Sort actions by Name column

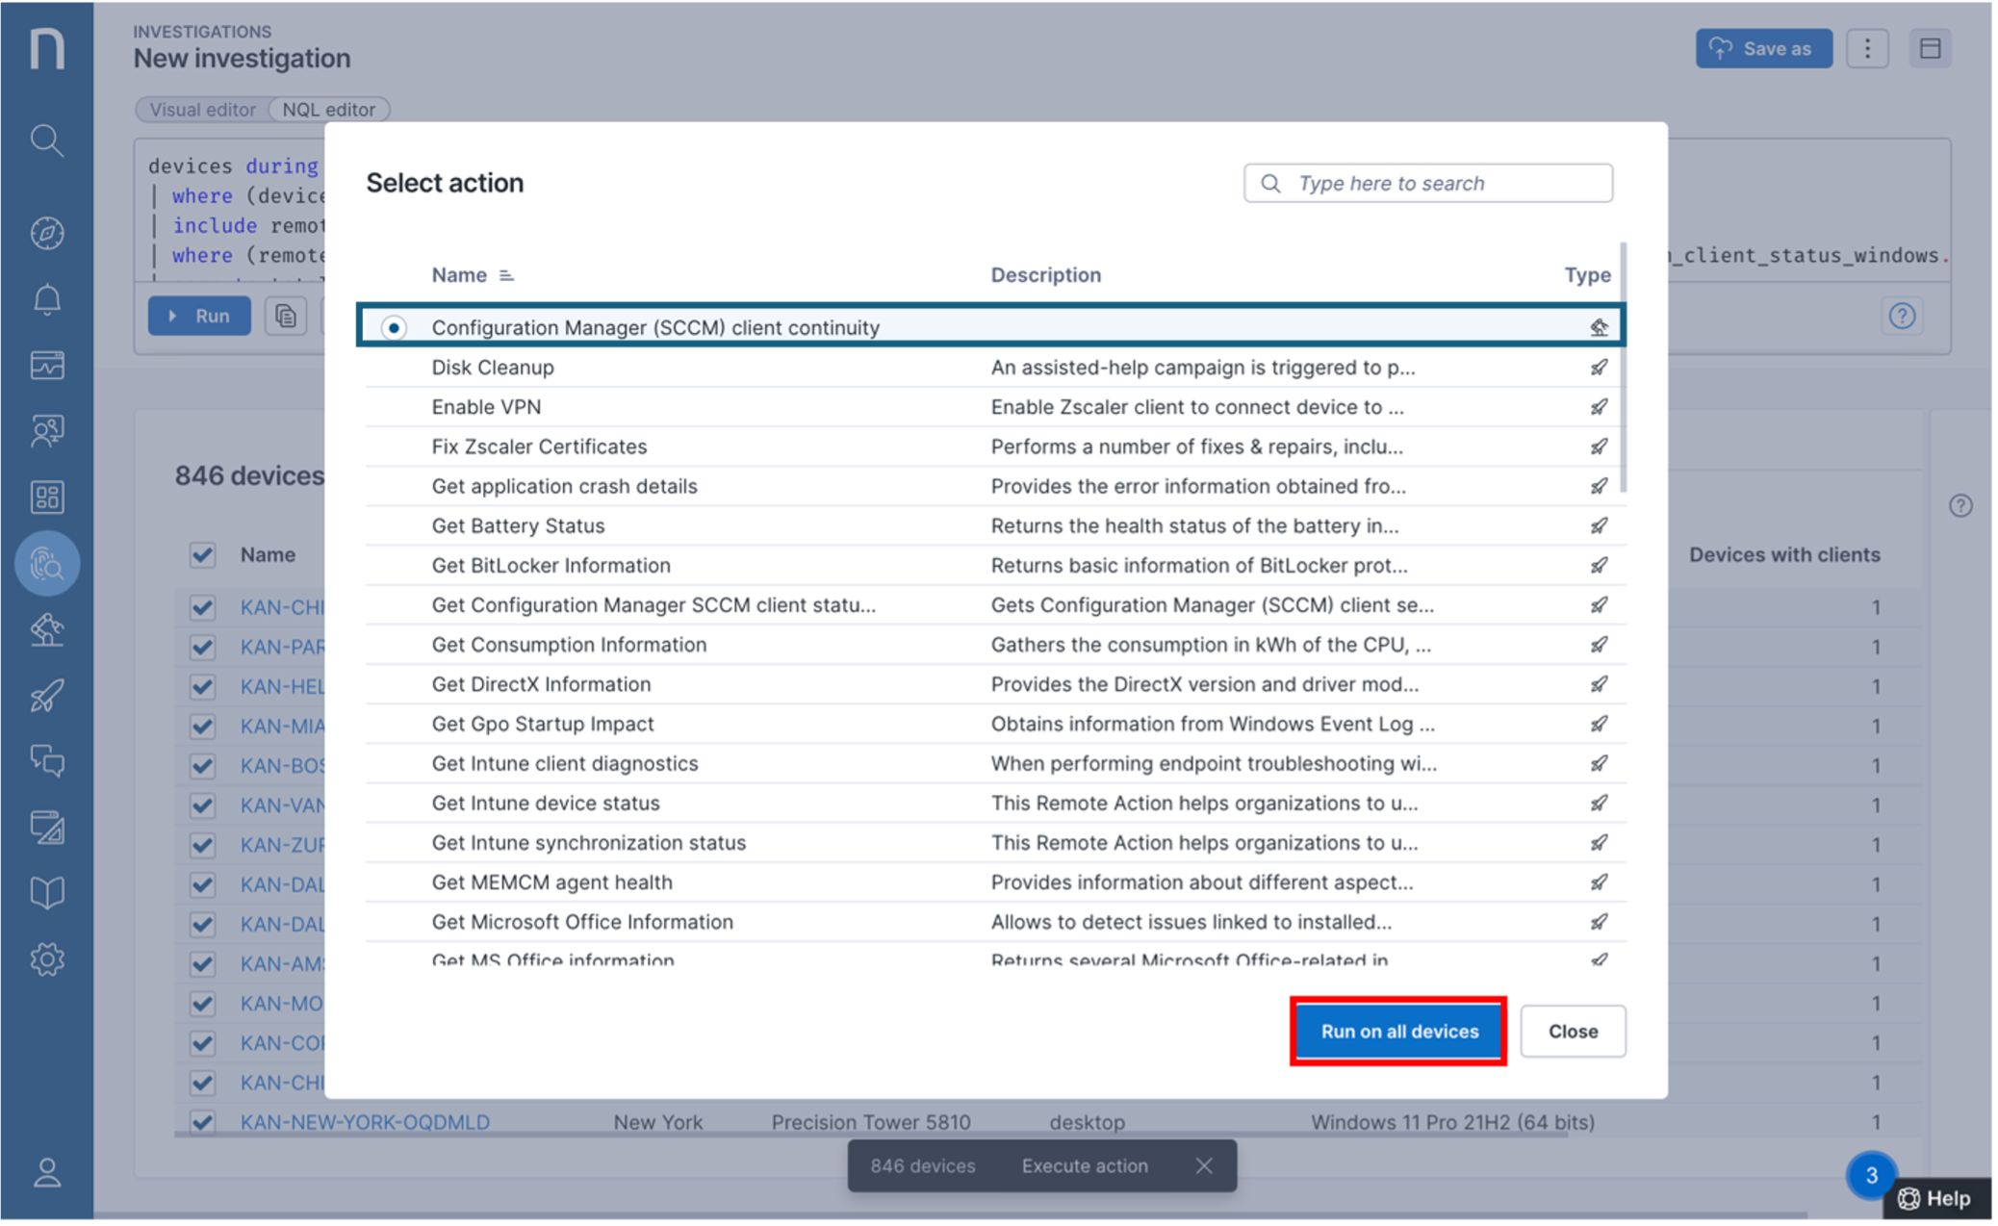[508, 274]
